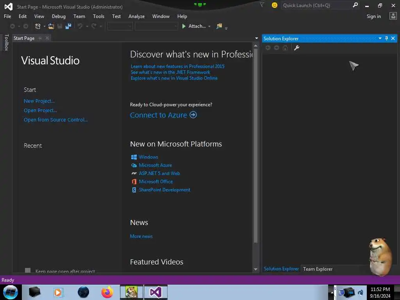The height and width of the screenshot is (300, 400).
Task: Click the Undo toolbar icon
Action: coord(80,26)
